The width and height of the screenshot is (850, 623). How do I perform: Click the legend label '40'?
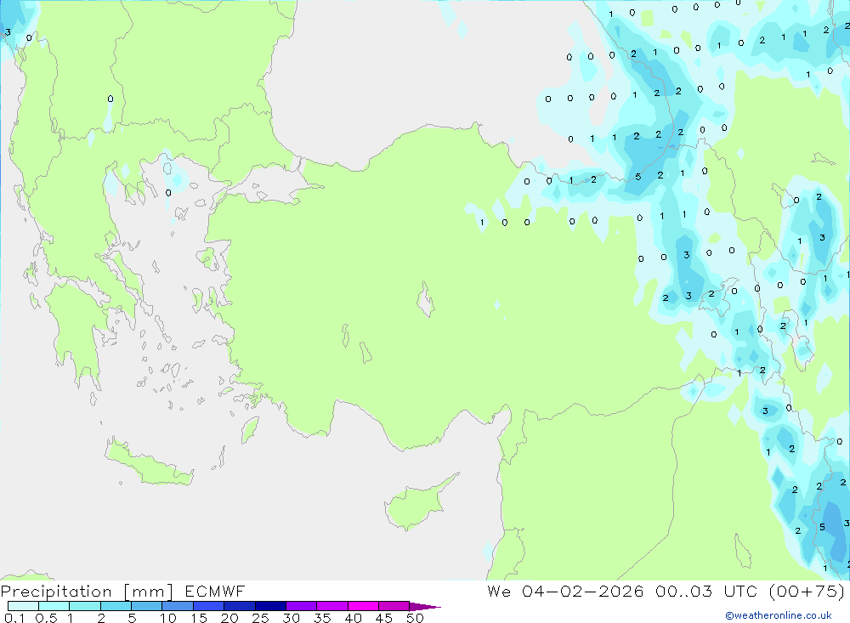pos(354,618)
